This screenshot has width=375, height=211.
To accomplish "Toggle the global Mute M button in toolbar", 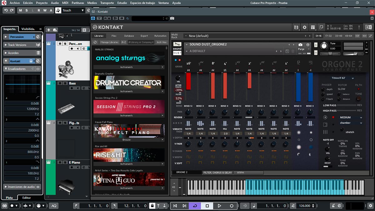I will pos(21,10).
